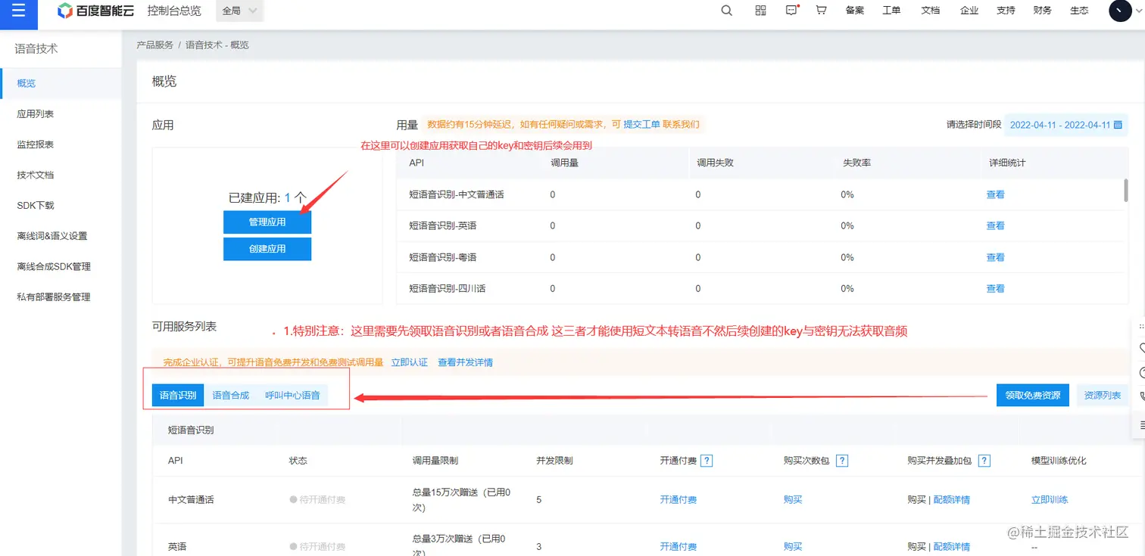Open the product grid icon
The width and height of the screenshot is (1145, 556).
(x=760, y=11)
